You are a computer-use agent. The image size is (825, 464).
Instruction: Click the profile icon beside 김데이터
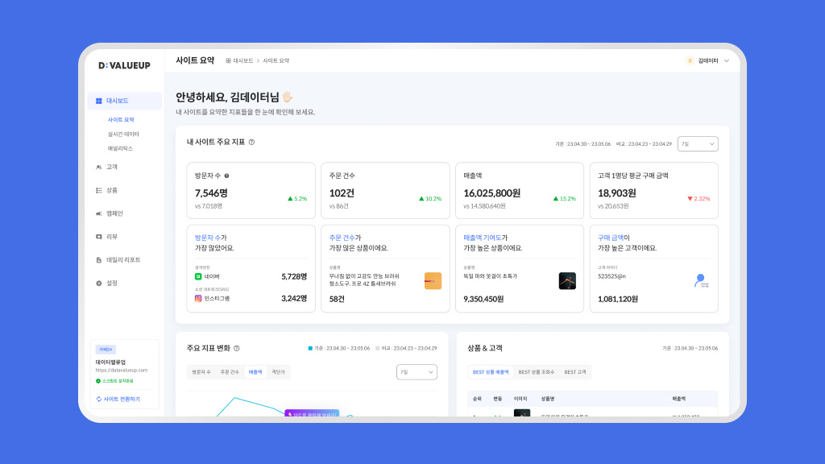click(690, 61)
